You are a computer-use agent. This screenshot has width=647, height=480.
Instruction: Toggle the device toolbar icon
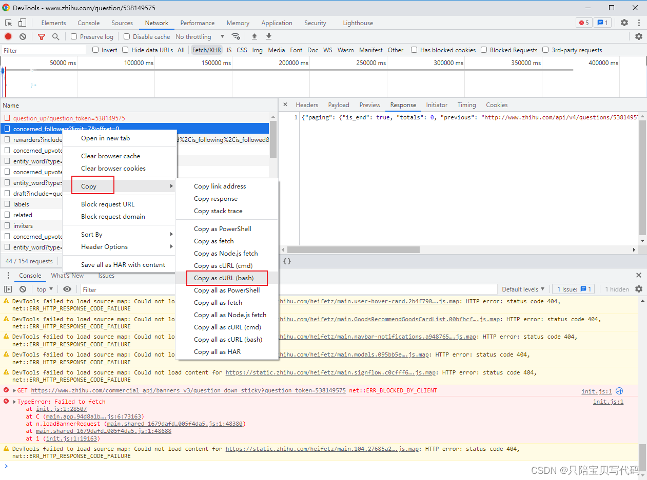coord(22,23)
